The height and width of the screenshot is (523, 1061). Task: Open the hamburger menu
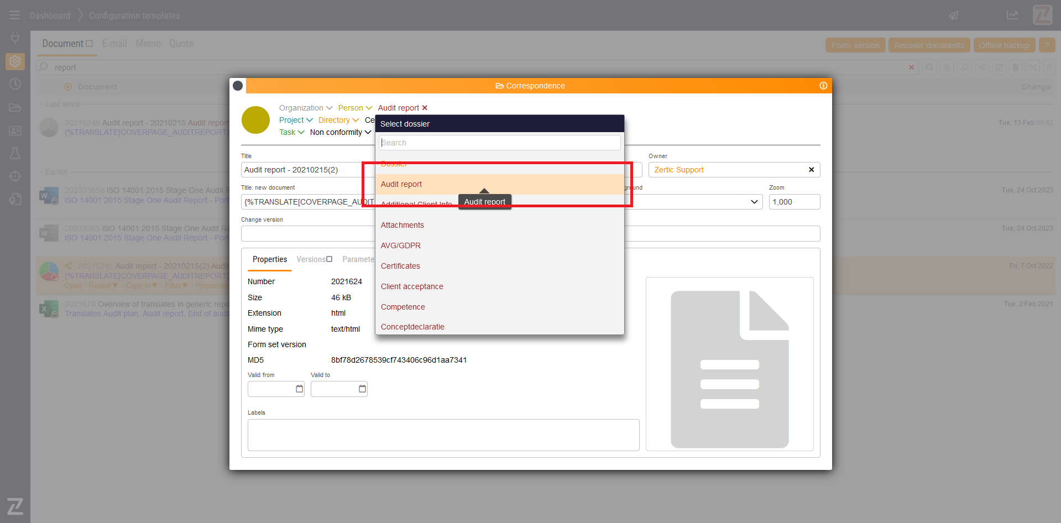[15, 15]
